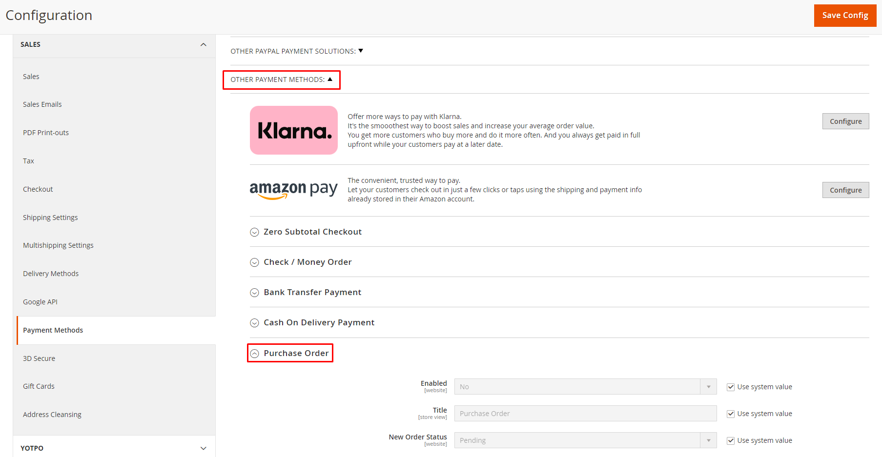
Task: Expand Bank Transfer Payment section
Action: click(312, 292)
